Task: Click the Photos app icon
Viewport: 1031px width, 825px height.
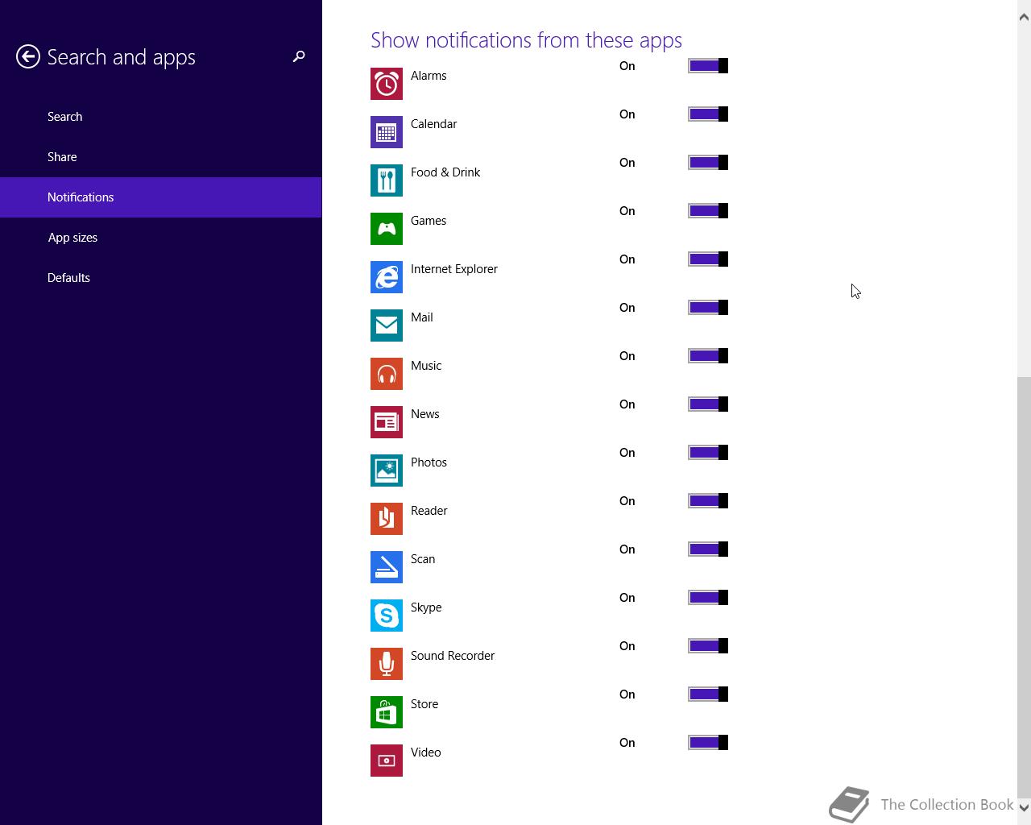Action: (387, 471)
